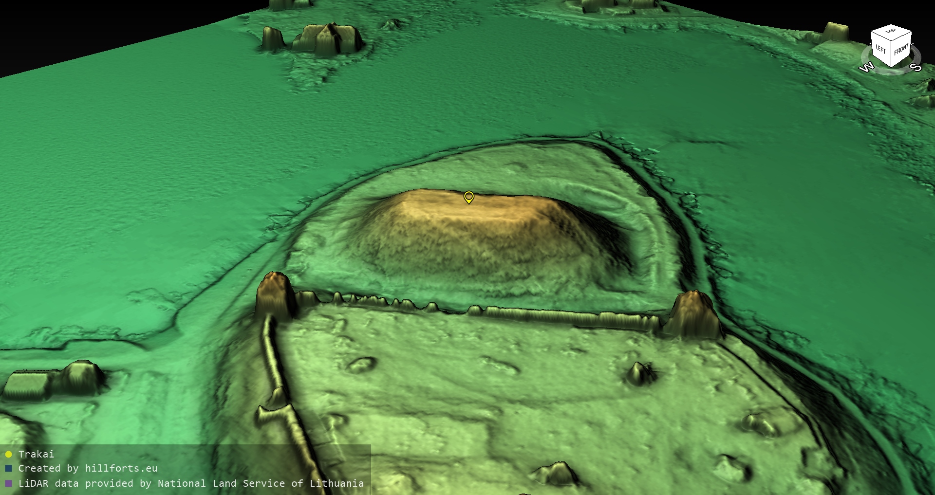Click the wall segment between the two towers

coord(536,313)
